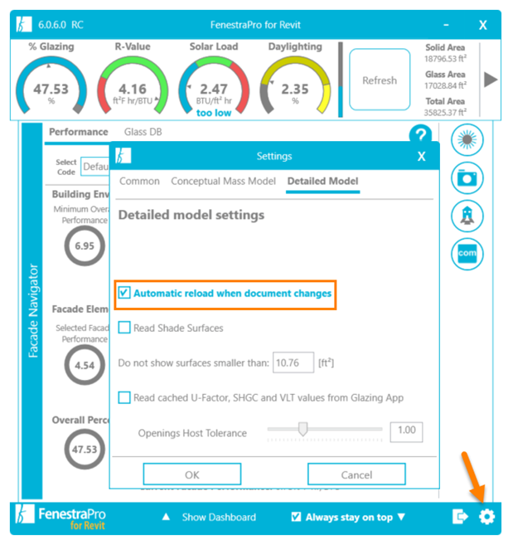Click the % Glazing gauge
The width and height of the screenshot is (508, 540).
51,85
